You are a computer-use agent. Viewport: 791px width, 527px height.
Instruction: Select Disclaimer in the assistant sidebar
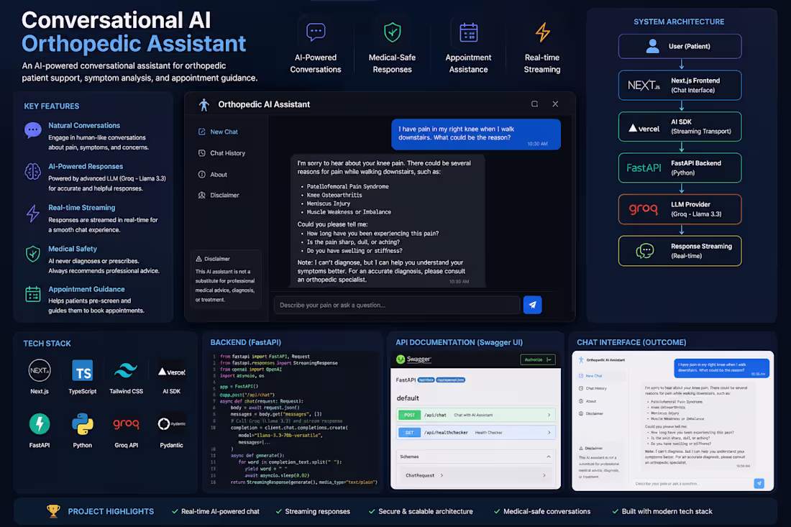(224, 195)
